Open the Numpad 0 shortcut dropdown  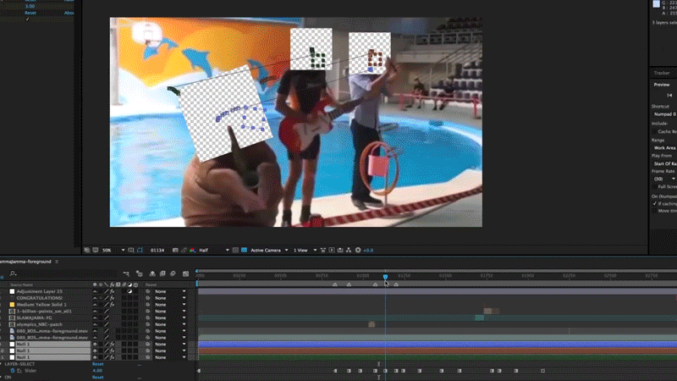(664, 114)
